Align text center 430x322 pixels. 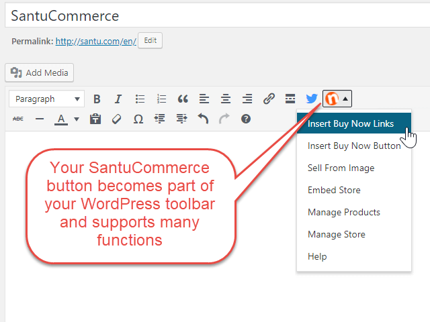(x=226, y=99)
